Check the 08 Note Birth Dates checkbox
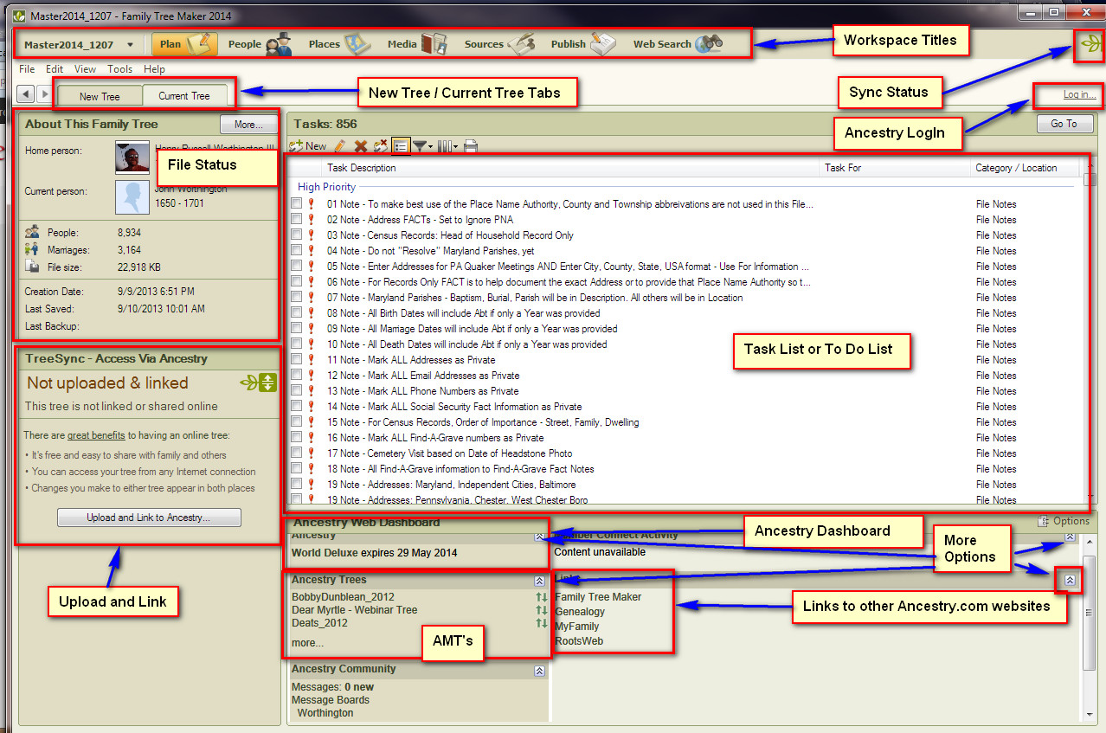1106x733 pixels. (297, 313)
